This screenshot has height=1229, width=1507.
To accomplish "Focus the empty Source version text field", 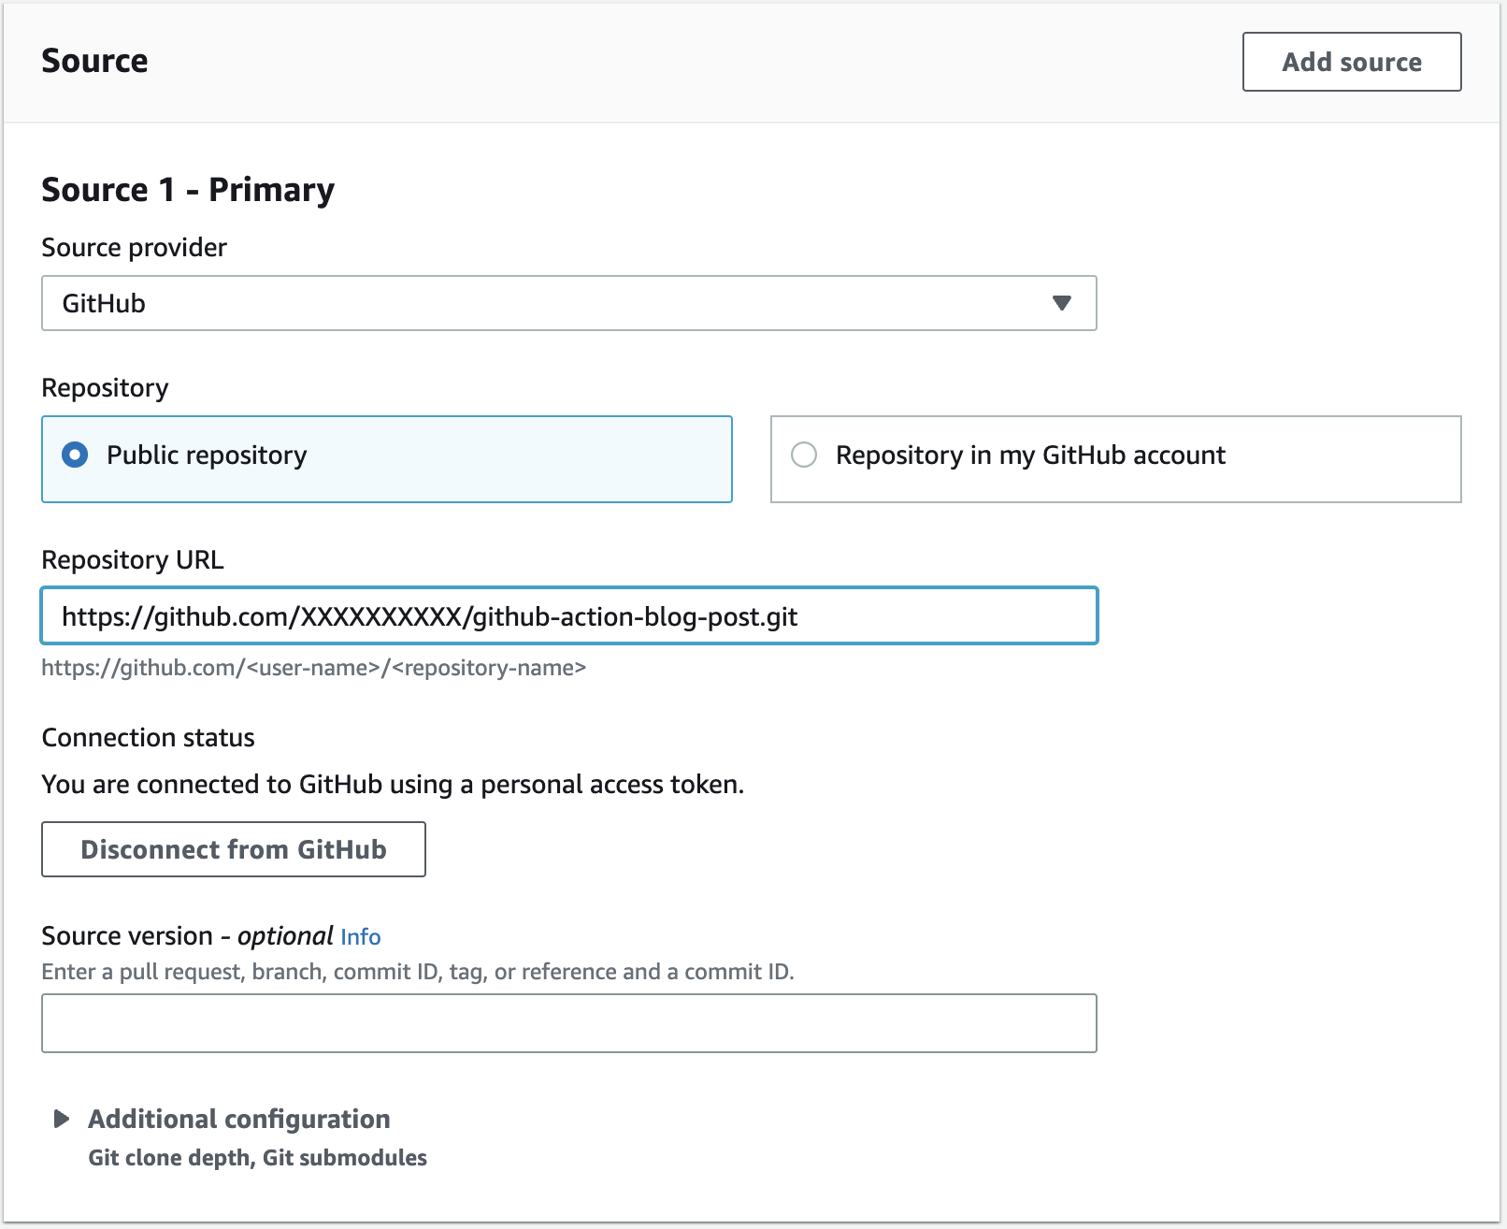I will [567, 1022].
